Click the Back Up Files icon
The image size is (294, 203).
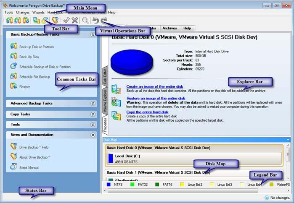[14, 56]
